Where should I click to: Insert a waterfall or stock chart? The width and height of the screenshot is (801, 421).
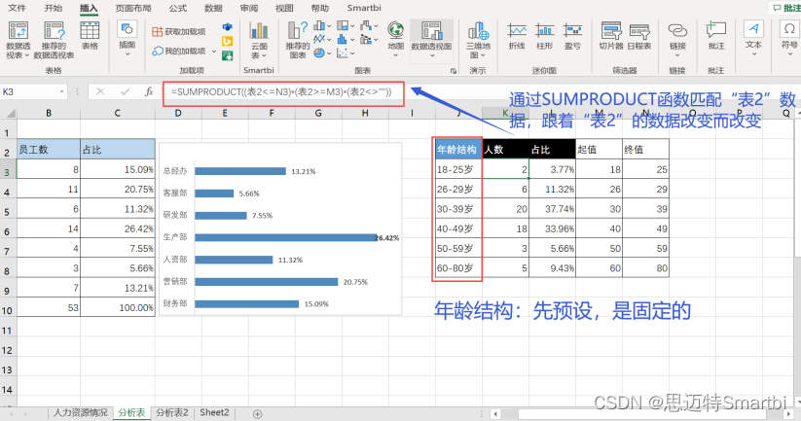click(x=366, y=25)
